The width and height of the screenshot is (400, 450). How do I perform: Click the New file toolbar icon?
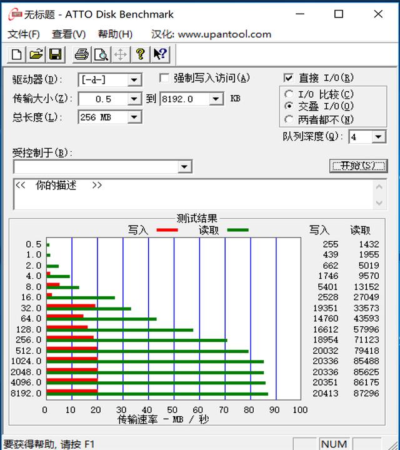[x=16, y=54]
